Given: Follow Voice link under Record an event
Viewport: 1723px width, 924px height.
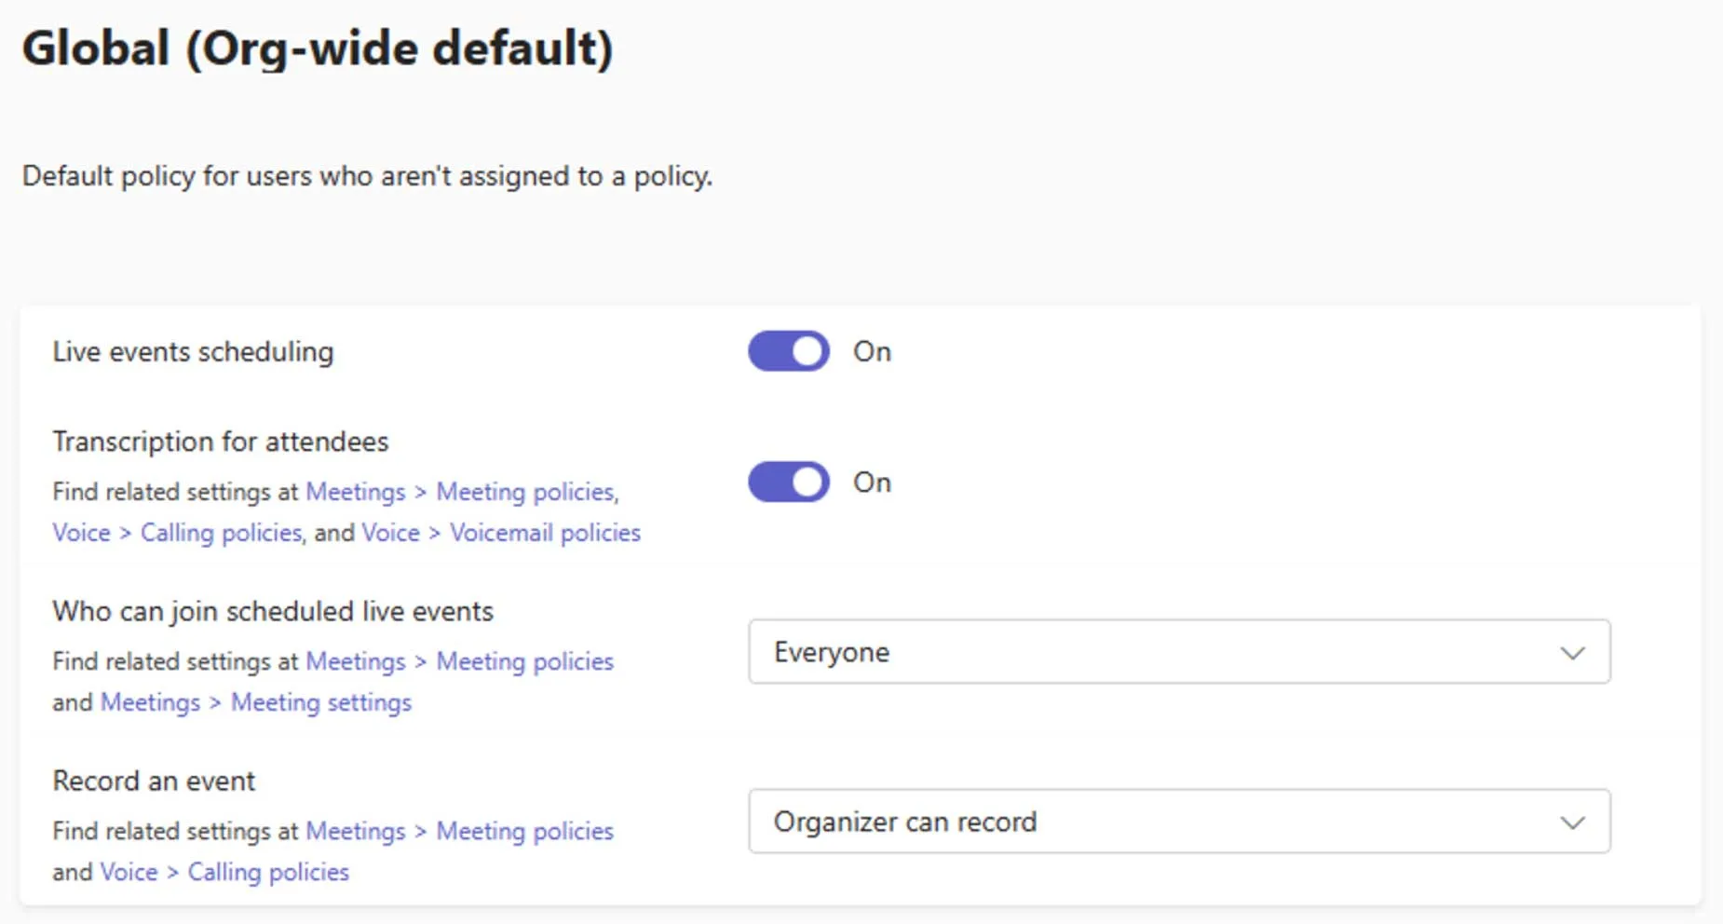Looking at the screenshot, I should pos(129,872).
